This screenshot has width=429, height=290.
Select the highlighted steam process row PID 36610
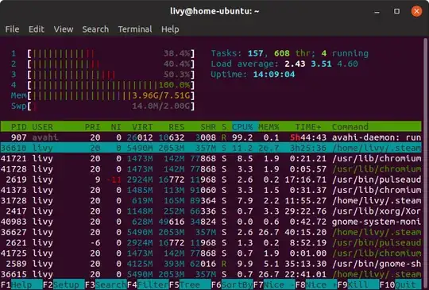tap(211, 148)
